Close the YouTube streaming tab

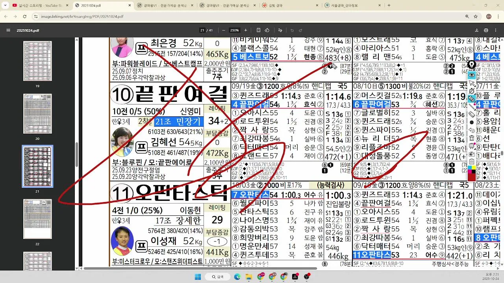[x=67, y=6]
